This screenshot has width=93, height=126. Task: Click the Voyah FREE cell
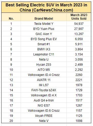pyautogui.click(x=44, y=116)
